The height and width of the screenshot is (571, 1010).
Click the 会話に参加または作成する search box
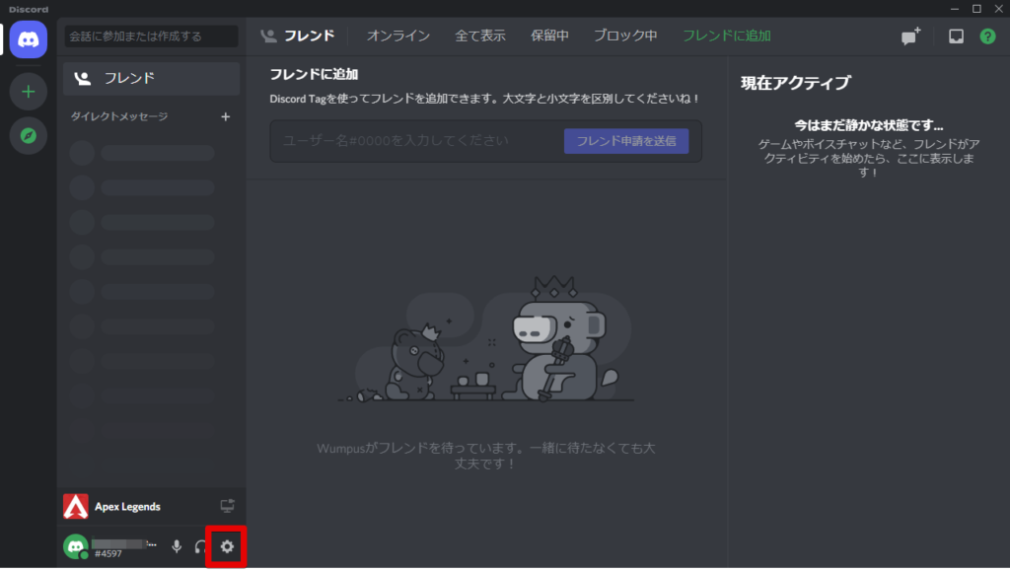click(151, 36)
